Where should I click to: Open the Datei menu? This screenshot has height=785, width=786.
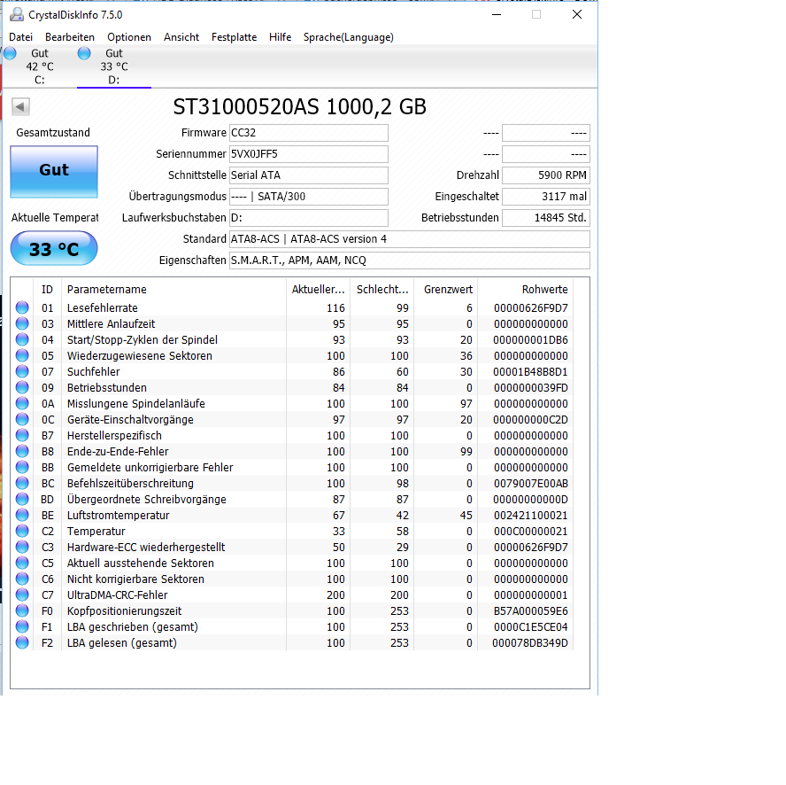(x=21, y=37)
